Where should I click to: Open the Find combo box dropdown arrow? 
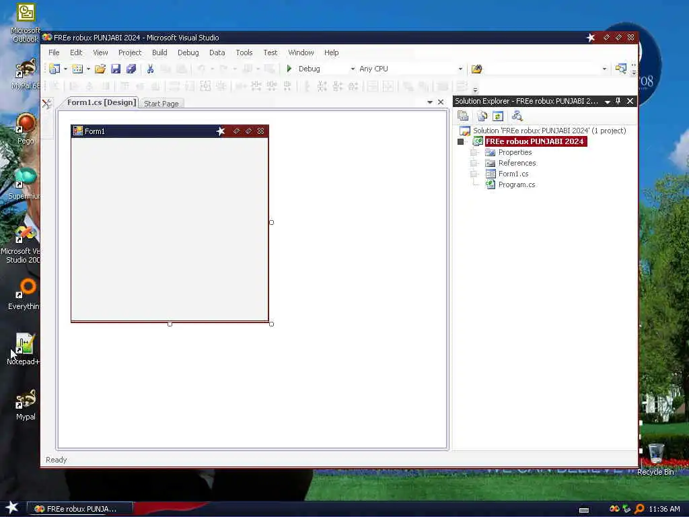pyautogui.click(x=604, y=69)
